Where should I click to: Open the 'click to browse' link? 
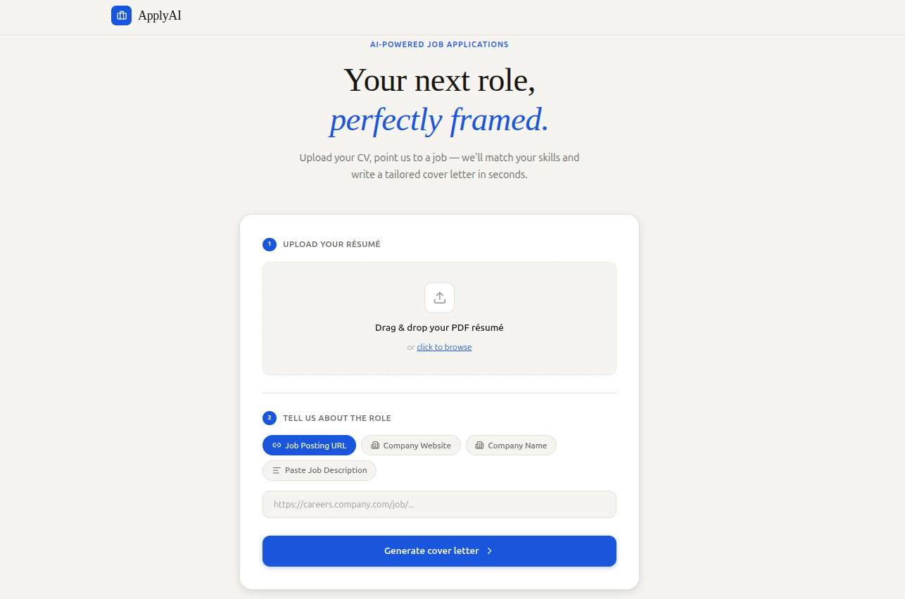tap(444, 347)
